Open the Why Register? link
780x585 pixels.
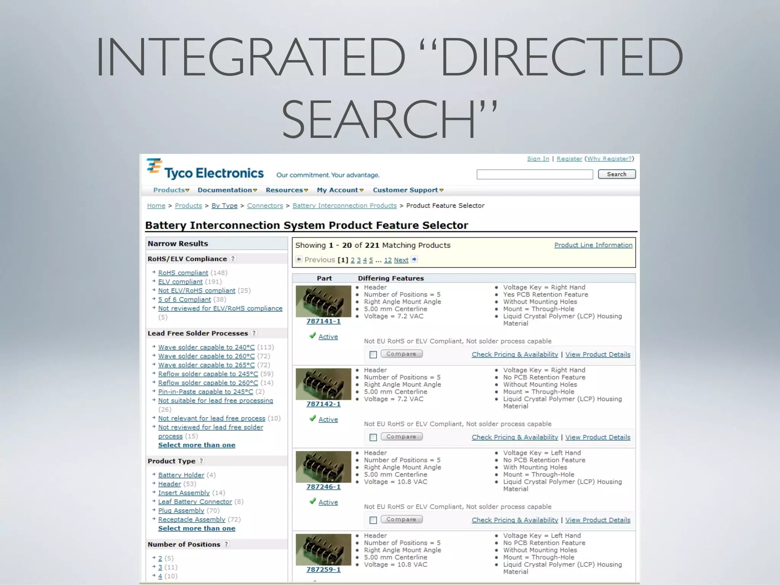[x=609, y=159]
